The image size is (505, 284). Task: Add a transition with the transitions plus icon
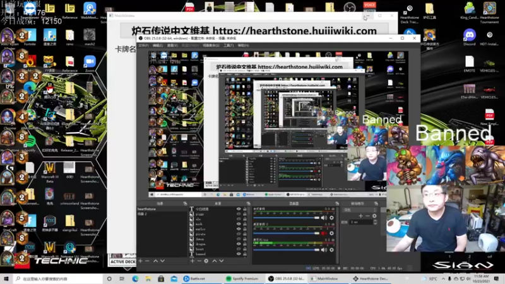tap(360, 216)
